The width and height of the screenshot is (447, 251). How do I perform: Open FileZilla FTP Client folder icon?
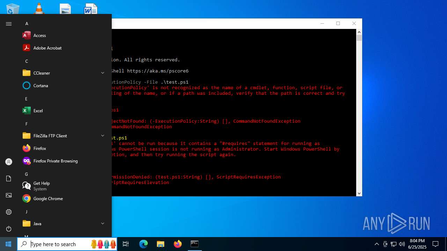[x=27, y=136]
